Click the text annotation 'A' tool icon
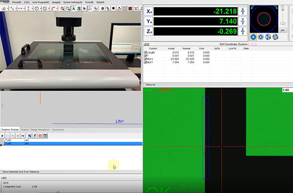The image size is (293, 193). [74, 8]
